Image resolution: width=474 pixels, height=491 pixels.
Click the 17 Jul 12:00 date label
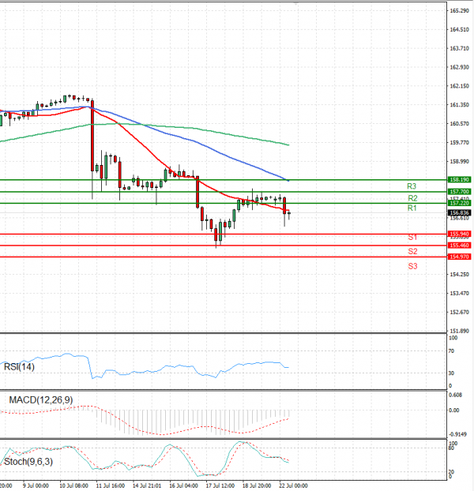point(220,485)
